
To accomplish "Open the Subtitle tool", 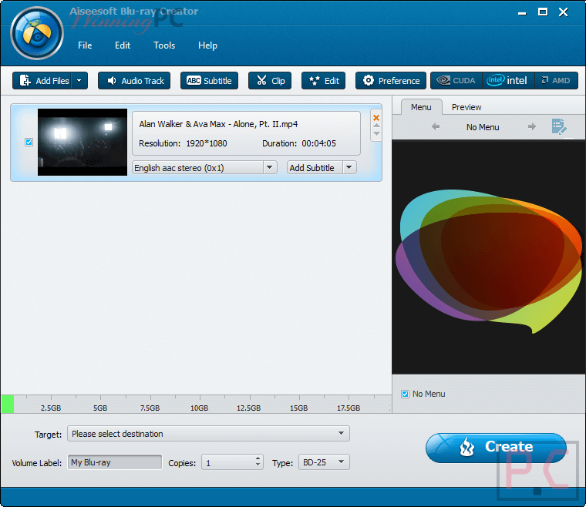I will (x=209, y=81).
